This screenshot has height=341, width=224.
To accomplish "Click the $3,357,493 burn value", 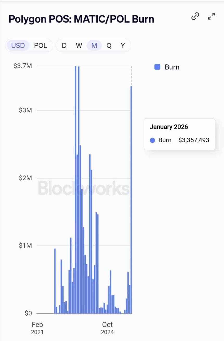I will tap(194, 140).
